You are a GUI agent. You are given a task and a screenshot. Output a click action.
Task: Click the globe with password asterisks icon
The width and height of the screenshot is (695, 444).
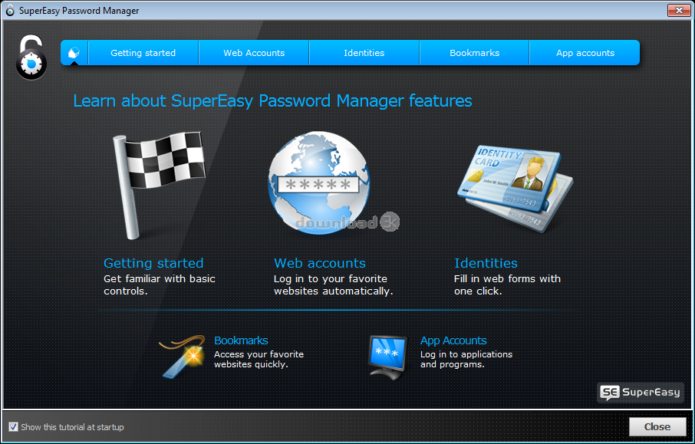[x=318, y=184]
